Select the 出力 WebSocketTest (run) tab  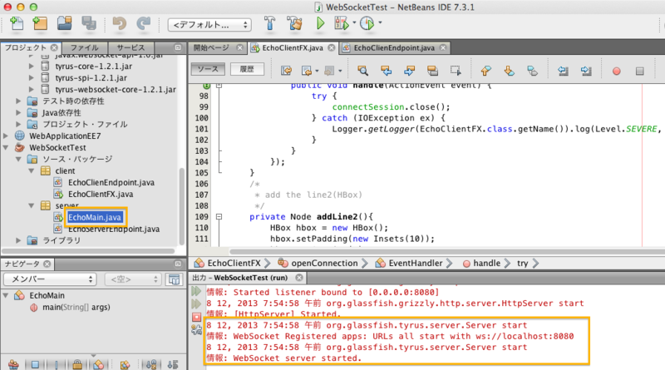tap(247, 278)
